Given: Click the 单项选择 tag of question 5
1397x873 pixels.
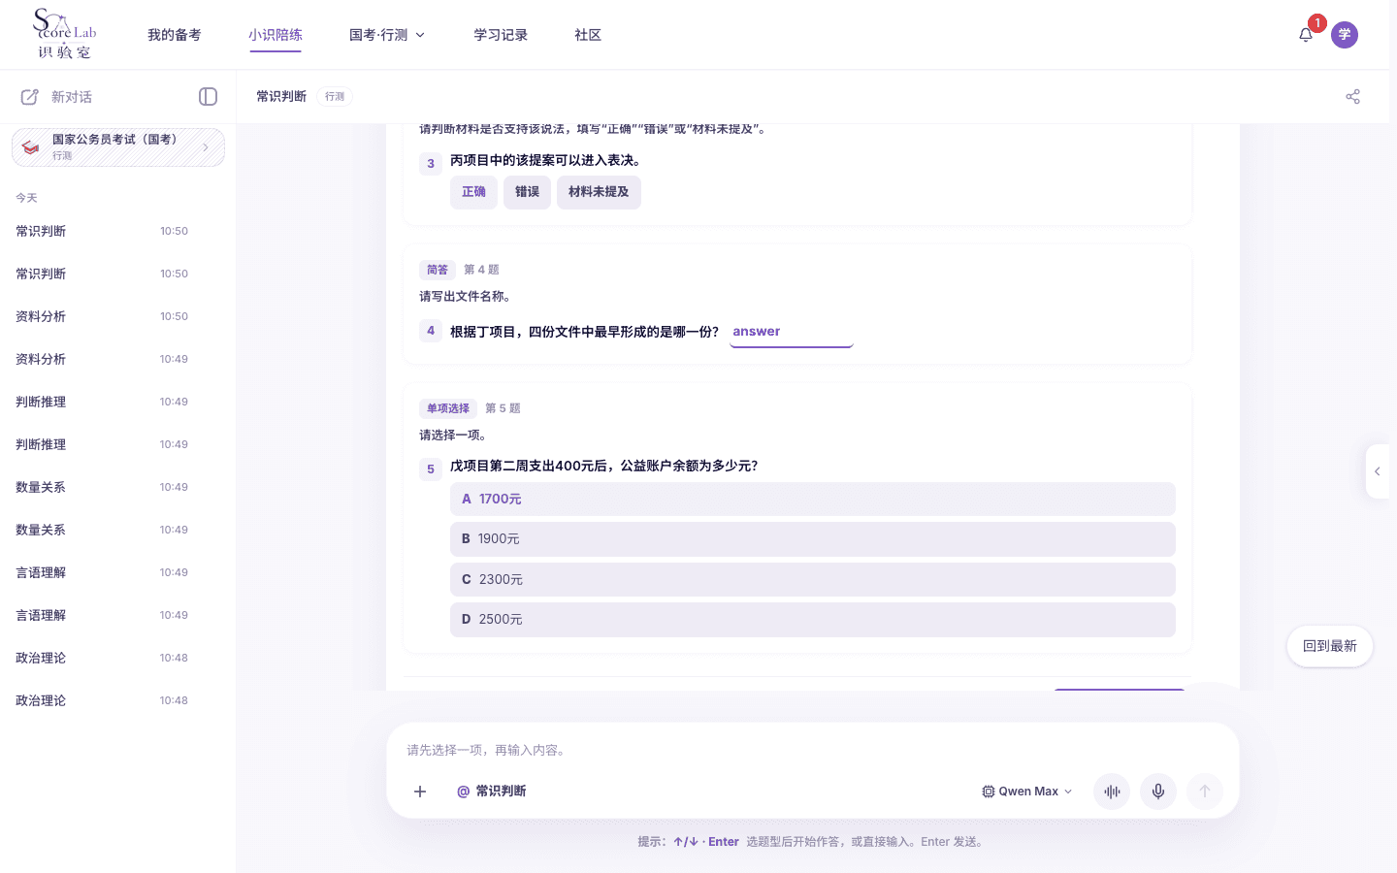Looking at the screenshot, I should [x=448, y=408].
